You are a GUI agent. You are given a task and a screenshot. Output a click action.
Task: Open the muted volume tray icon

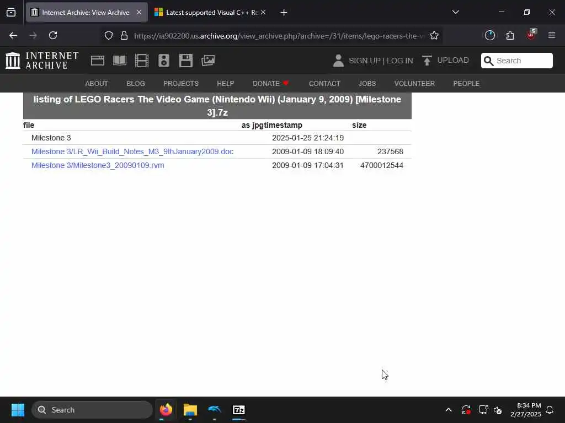point(498,410)
